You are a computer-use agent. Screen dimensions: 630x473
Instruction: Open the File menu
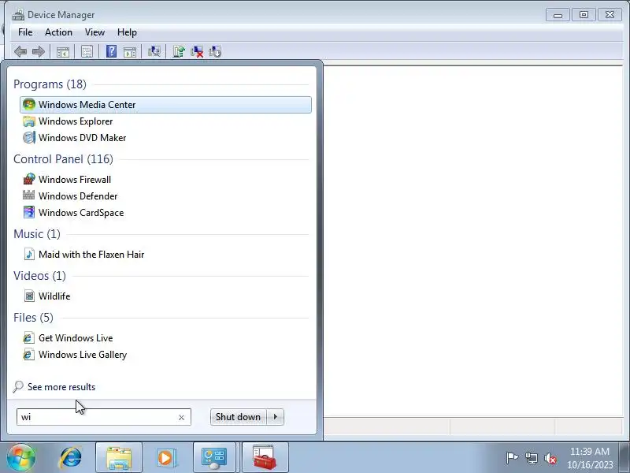(25, 32)
